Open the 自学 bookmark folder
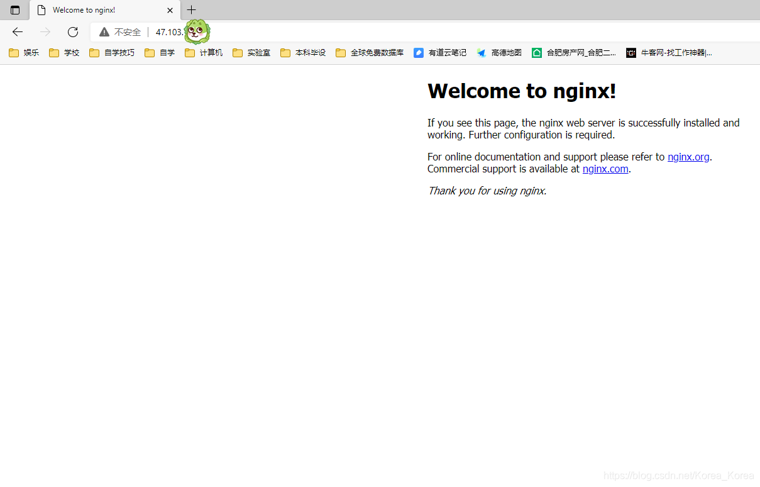760x487 pixels. coord(160,53)
